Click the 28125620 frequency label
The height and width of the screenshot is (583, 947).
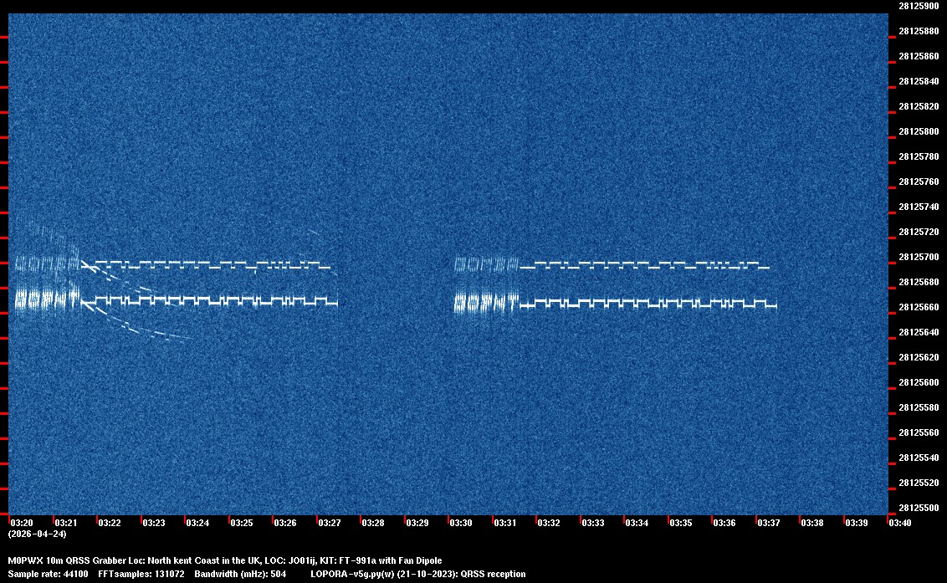pyautogui.click(x=919, y=357)
